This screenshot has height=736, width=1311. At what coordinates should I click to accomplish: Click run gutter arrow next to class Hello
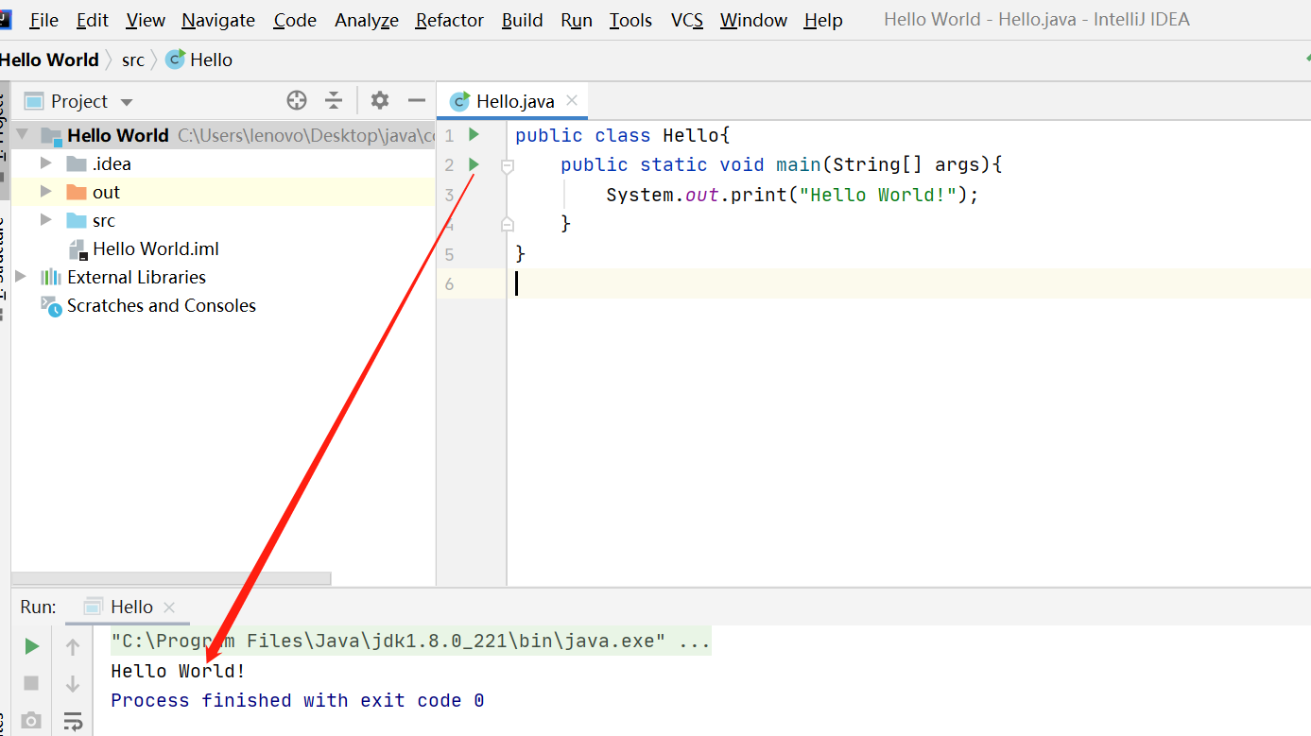point(474,135)
